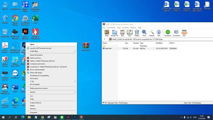Scan with ESET Internet Security
The width and height of the screenshot is (213, 120).
(x=51, y=48)
